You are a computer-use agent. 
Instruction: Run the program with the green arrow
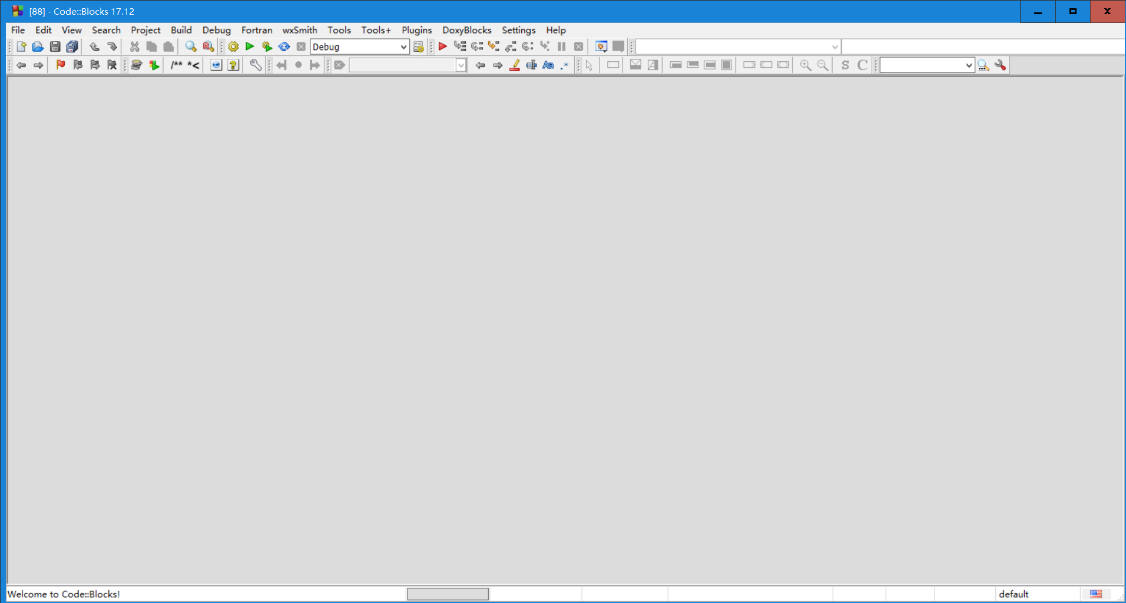pyautogui.click(x=250, y=47)
